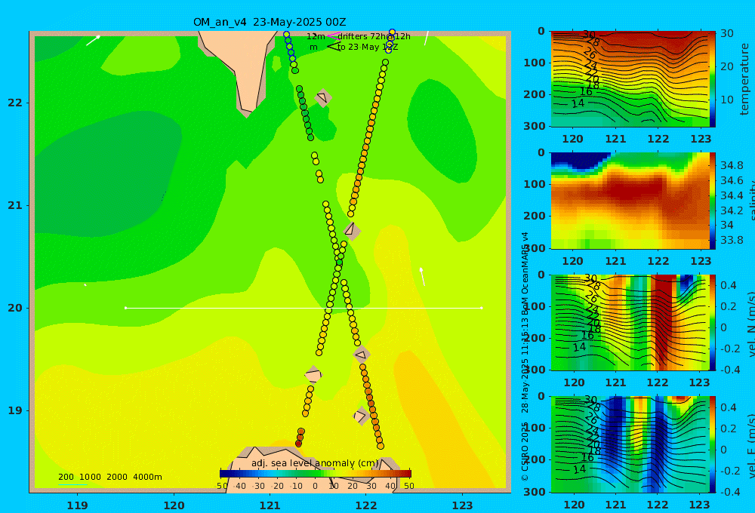
Task: Click the vel. N color bar
Action: [713, 322]
